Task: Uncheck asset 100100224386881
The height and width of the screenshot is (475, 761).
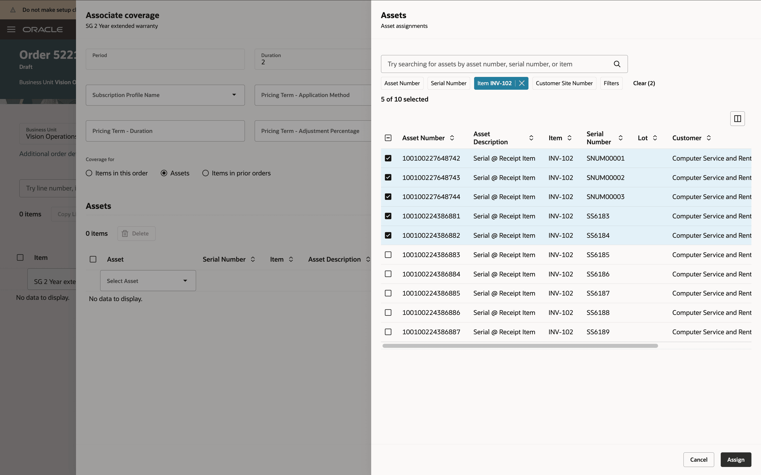Action: click(388, 216)
